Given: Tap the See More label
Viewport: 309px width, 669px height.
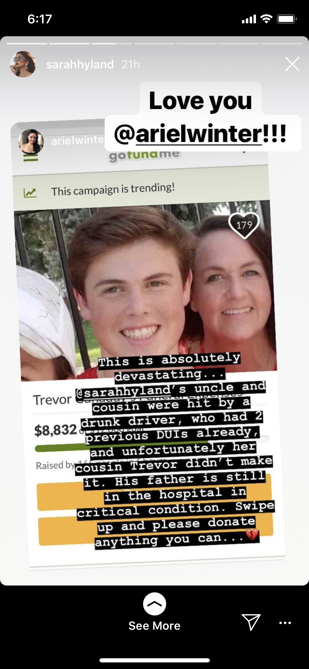Looking at the screenshot, I should (x=154, y=626).
